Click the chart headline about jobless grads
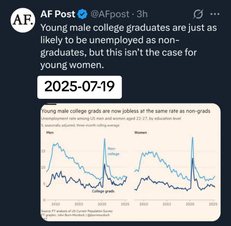231x226 pixels. (x=125, y=111)
